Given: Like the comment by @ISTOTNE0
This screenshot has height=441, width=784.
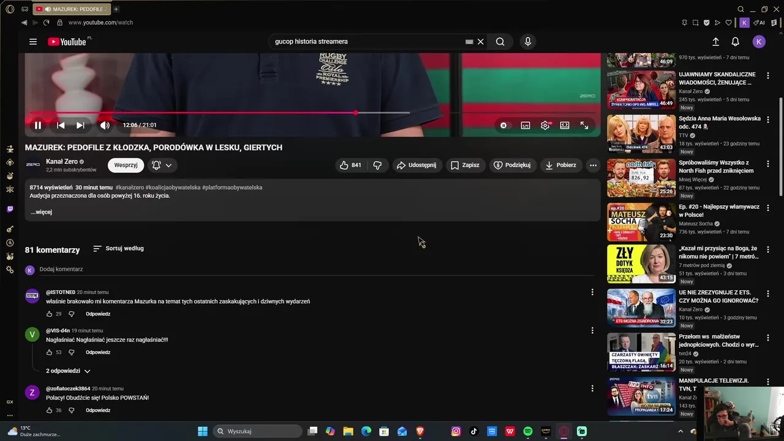Looking at the screenshot, I should [x=50, y=314].
